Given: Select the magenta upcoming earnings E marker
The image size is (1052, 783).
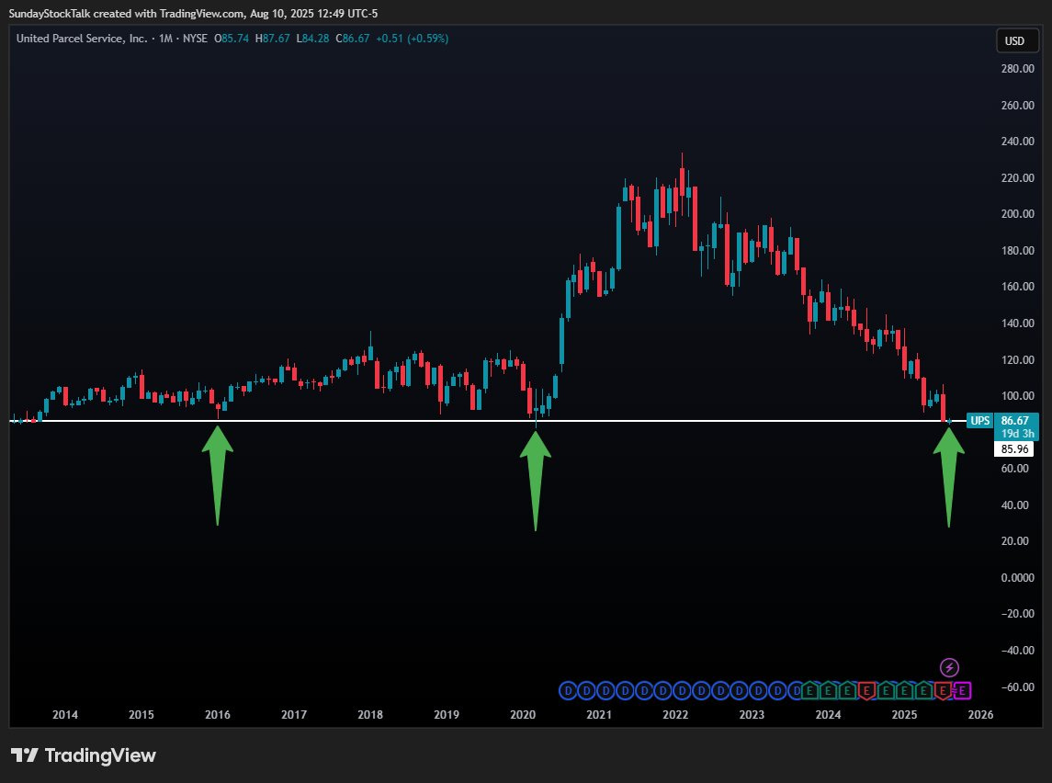Looking at the screenshot, I should click(x=962, y=690).
